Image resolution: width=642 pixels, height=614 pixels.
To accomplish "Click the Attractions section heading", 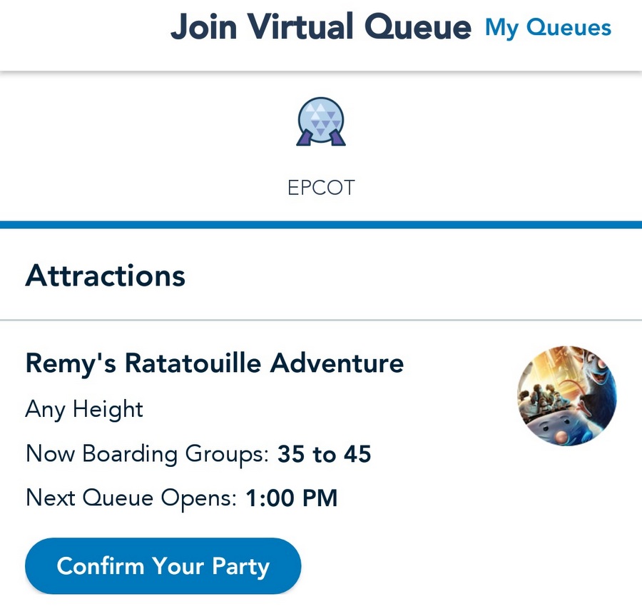I will (105, 276).
